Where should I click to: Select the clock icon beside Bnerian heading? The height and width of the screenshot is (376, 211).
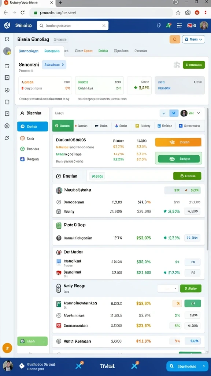58,176
